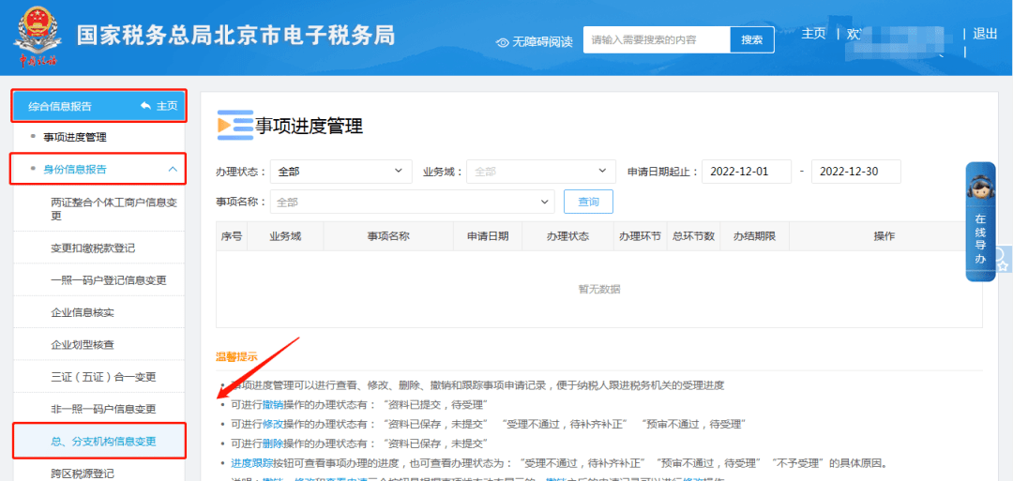This screenshot has width=1013, height=481.
Task: Click 主页 link in top bar
Action: (813, 34)
